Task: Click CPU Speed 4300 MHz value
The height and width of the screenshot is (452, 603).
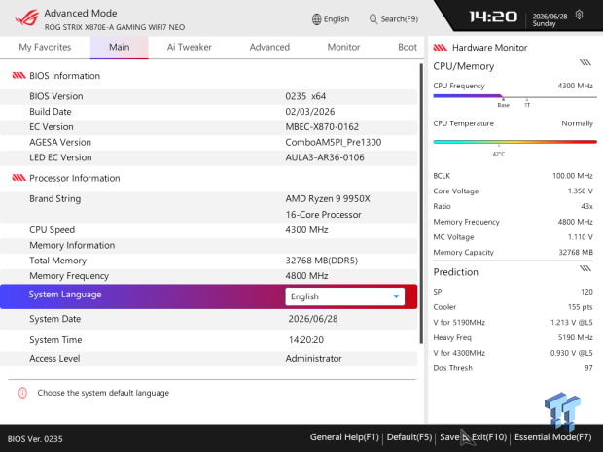Action: click(x=306, y=229)
